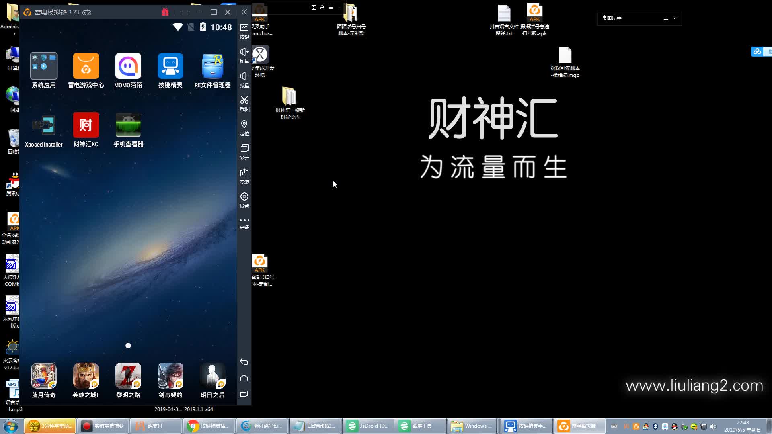772x434 pixels.
Task: Switch to 雷电模拟器 taskbar item
Action: 580,426
